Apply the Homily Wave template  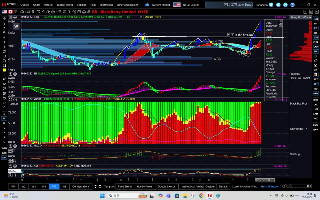144,186
